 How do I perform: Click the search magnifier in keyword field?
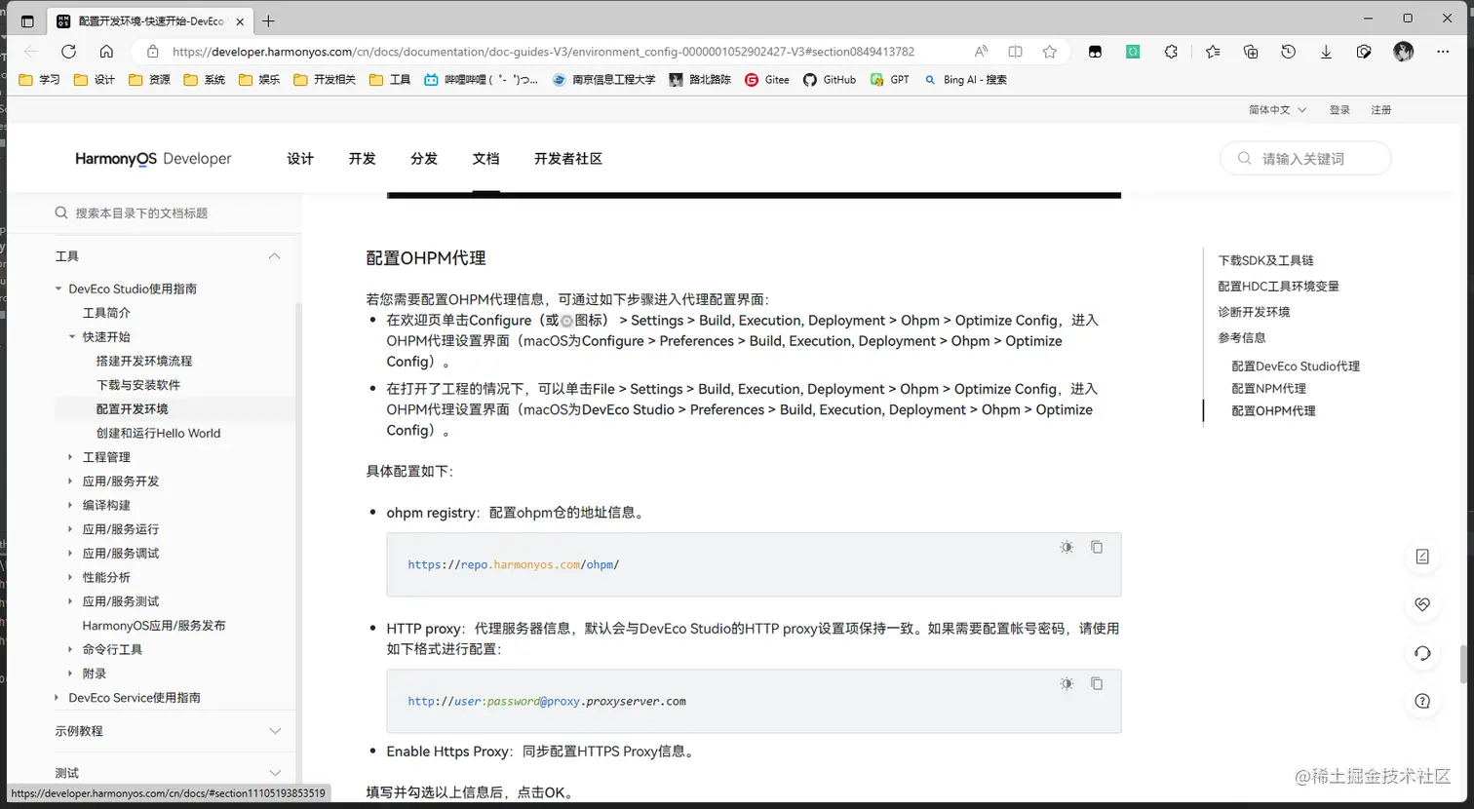point(1245,158)
